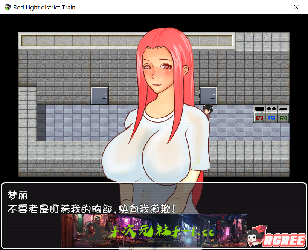Click the left gray metal door
The height and width of the screenshot is (250, 308).
click(x=100, y=96)
